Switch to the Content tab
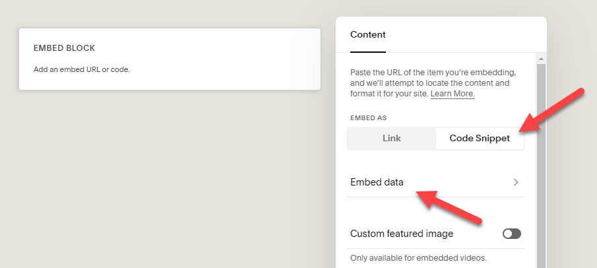 (x=367, y=34)
